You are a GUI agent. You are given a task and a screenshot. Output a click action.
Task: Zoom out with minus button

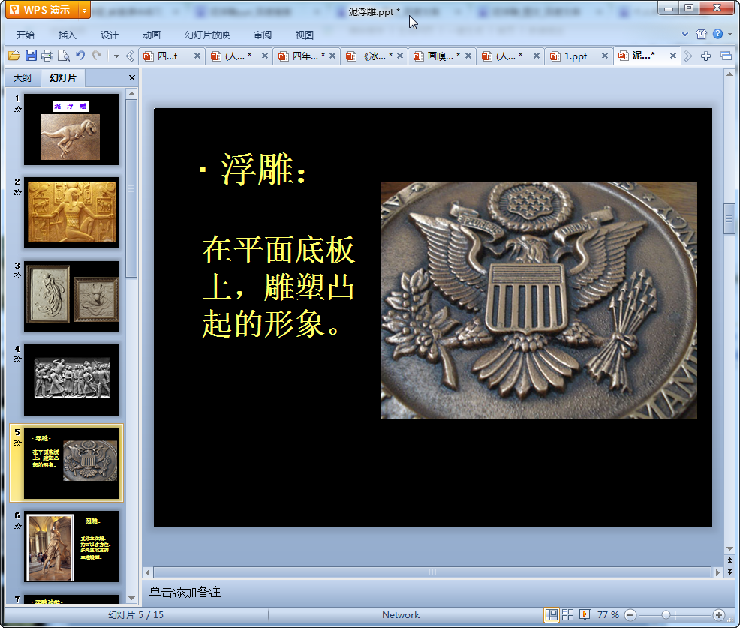(630, 615)
